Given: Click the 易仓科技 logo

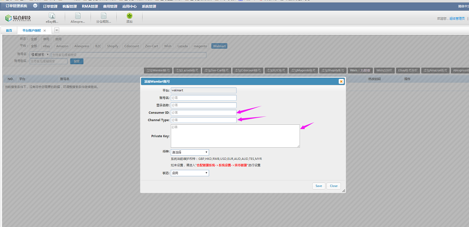Looking at the screenshot, I should tap(18, 18).
